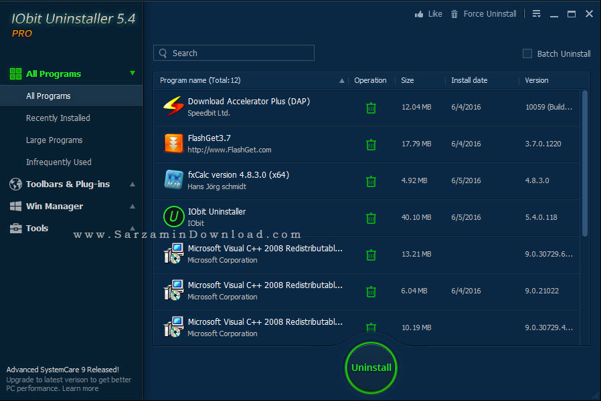This screenshot has width=601, height=401.
Task: Open Recently Installed list
Action: click(58, 118)
